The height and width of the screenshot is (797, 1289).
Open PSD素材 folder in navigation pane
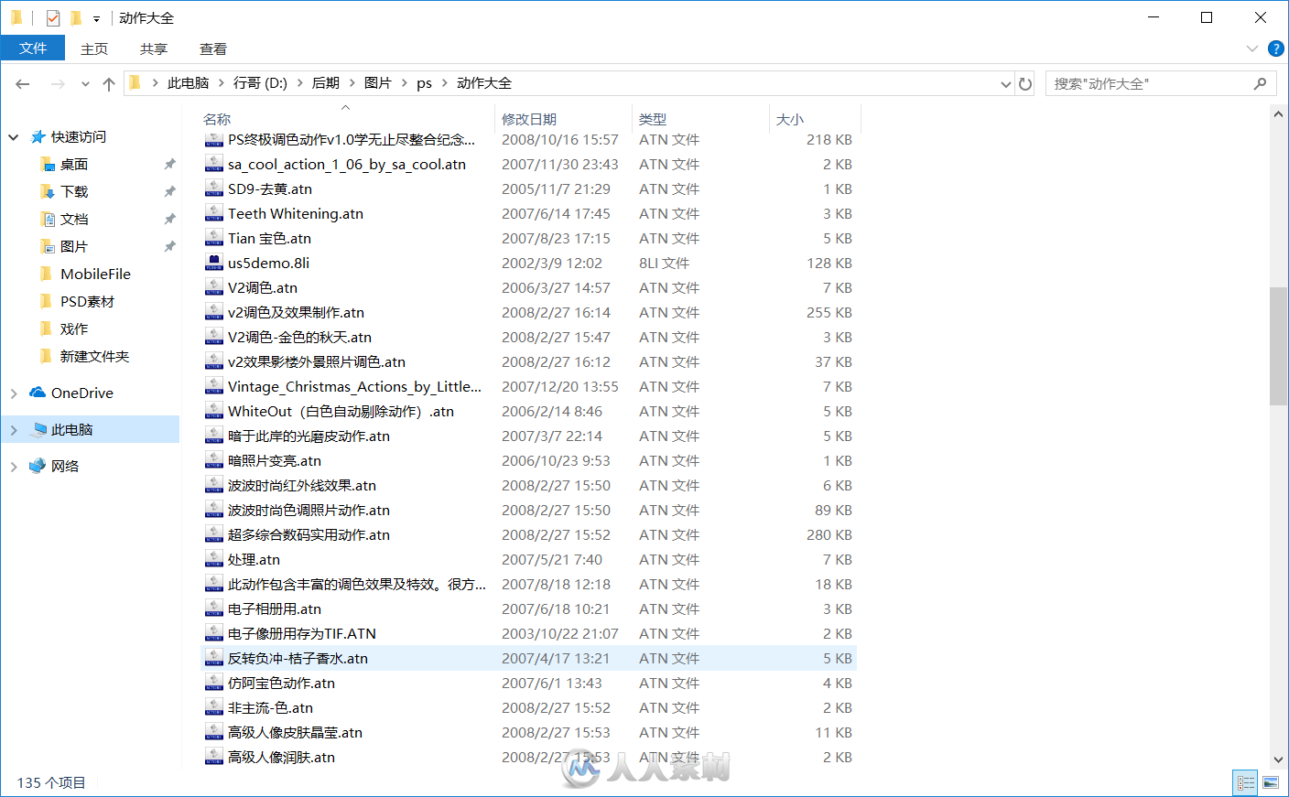[x=87, y=302]
